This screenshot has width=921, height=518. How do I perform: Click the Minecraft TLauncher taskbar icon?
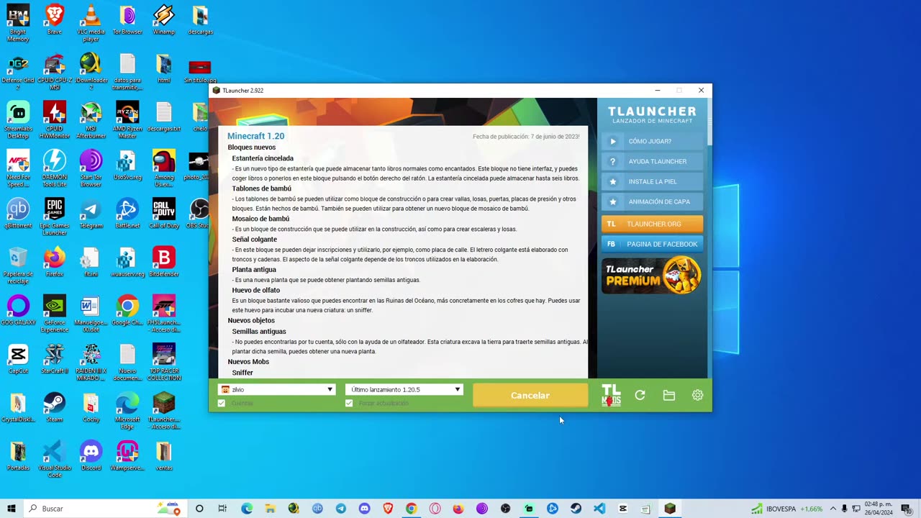click(x=670, y=509)
